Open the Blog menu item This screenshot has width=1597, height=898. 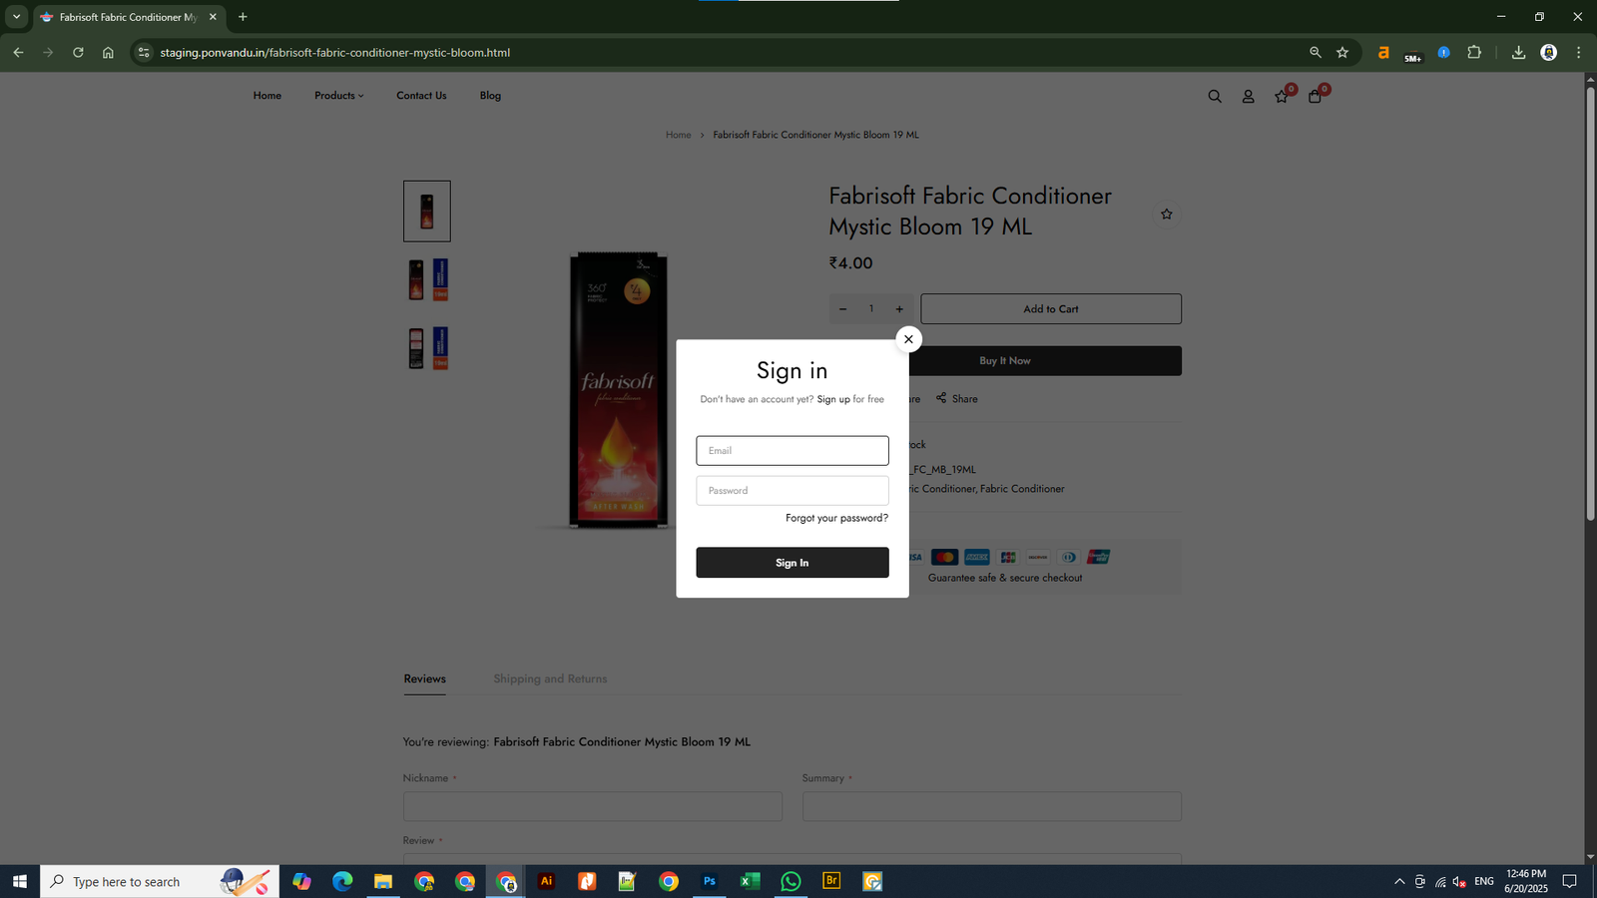click(490, 96)
